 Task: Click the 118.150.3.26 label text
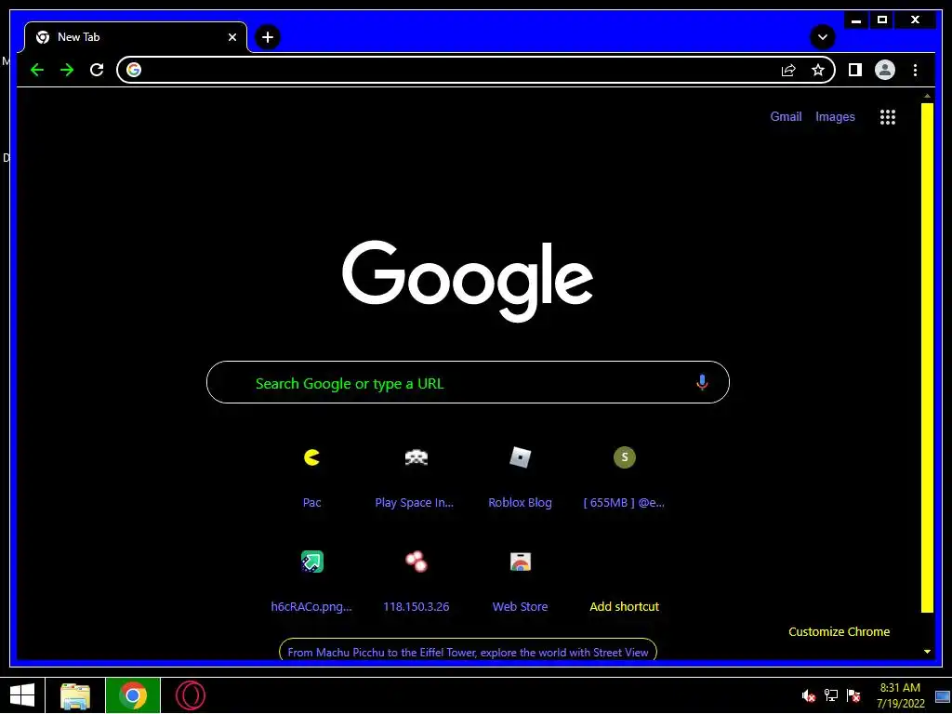(x=416, y=606)
